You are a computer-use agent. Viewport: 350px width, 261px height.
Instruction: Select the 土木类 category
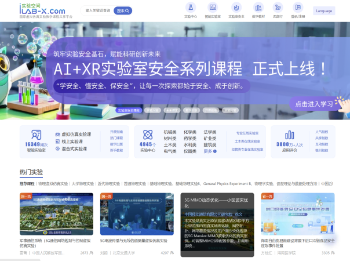pyautogui.click(x=170, y=145)
